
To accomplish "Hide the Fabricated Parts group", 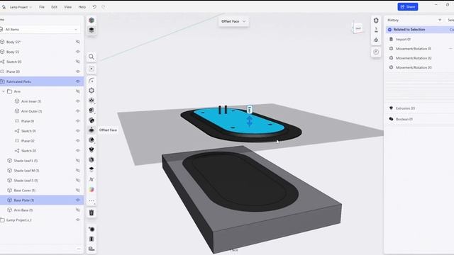I will (77, 81).
